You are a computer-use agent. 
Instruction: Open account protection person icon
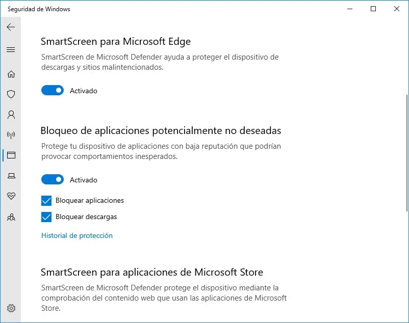(11, 115)
